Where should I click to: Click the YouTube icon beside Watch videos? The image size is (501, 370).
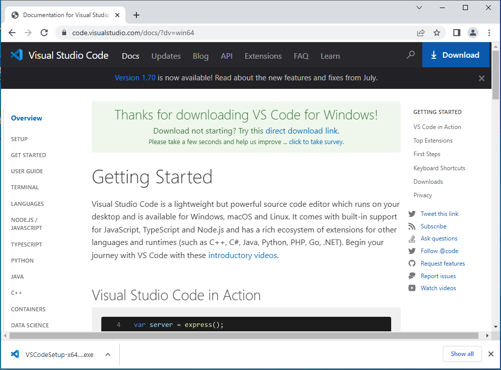coord(412,288)
